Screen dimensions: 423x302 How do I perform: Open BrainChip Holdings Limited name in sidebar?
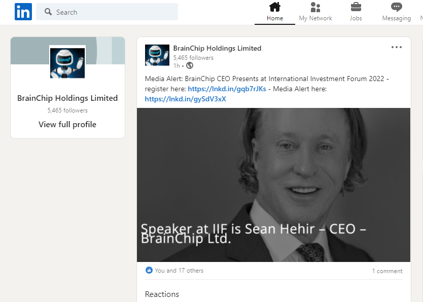tap(67, 98)
